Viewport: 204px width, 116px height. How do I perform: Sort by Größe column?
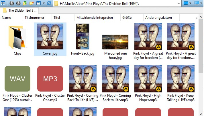[x=132, y=18]
